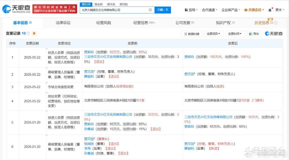Open the 合作通道 dropdown
The height and width of the screenshot is (160, 289).
[x=210, y=10]
